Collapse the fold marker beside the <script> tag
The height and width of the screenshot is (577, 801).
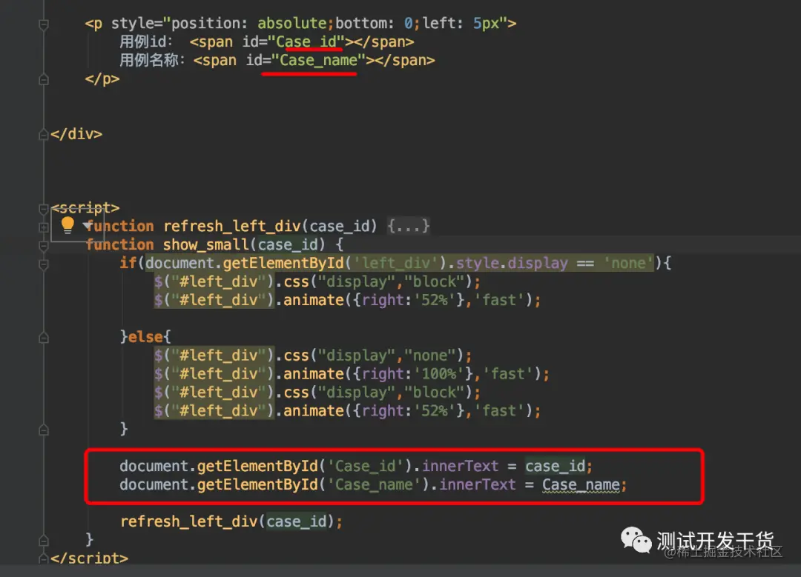[44, 209]
